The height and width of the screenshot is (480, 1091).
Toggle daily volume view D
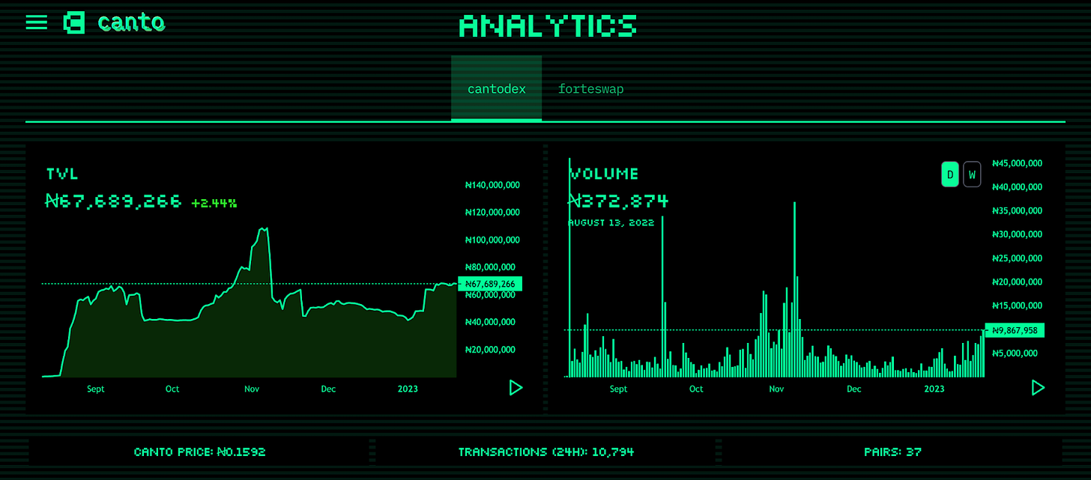[x=950, y=174]
